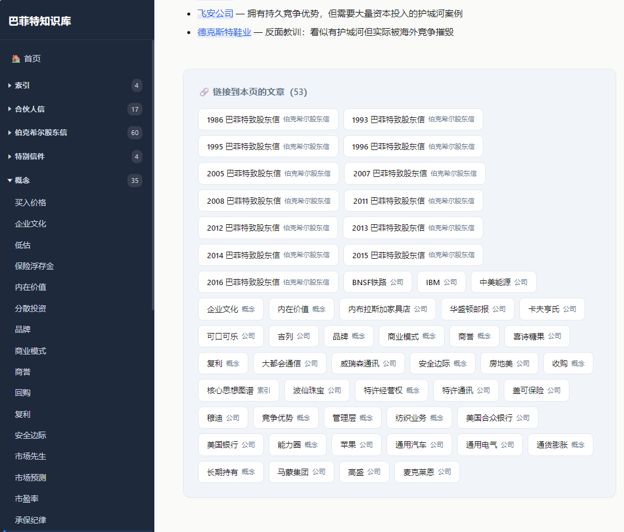Open the 麦克莱恩 company chip
624x532 pixels.
[427, 472]
